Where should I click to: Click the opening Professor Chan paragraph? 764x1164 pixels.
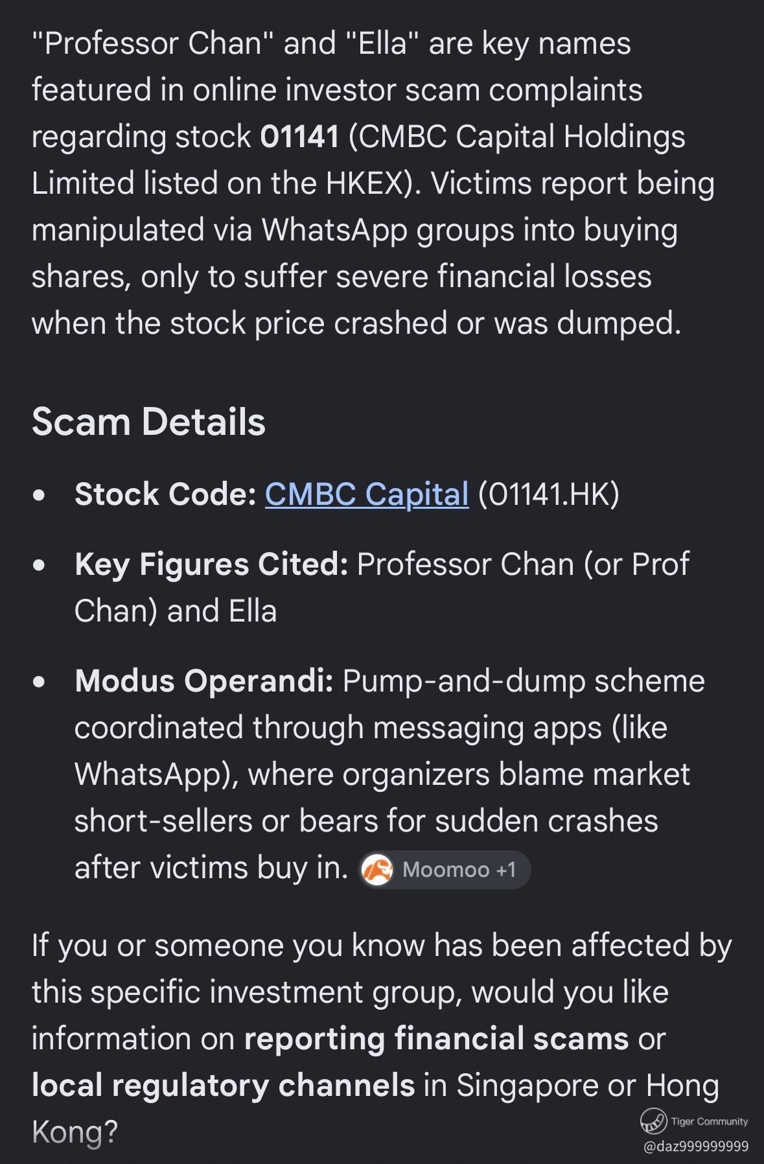[x=373, y=183]
